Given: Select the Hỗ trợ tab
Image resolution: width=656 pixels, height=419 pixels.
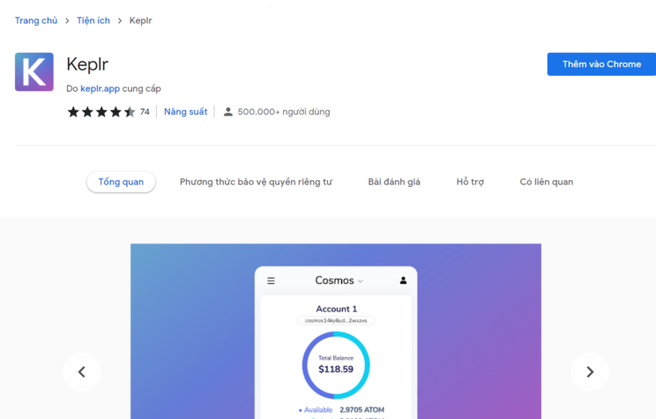Looking at the screenshot, I should 470,182.
